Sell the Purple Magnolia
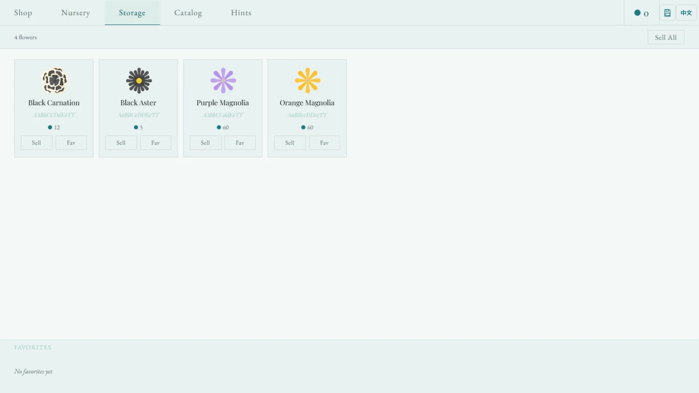 click(x=205, y=143)
